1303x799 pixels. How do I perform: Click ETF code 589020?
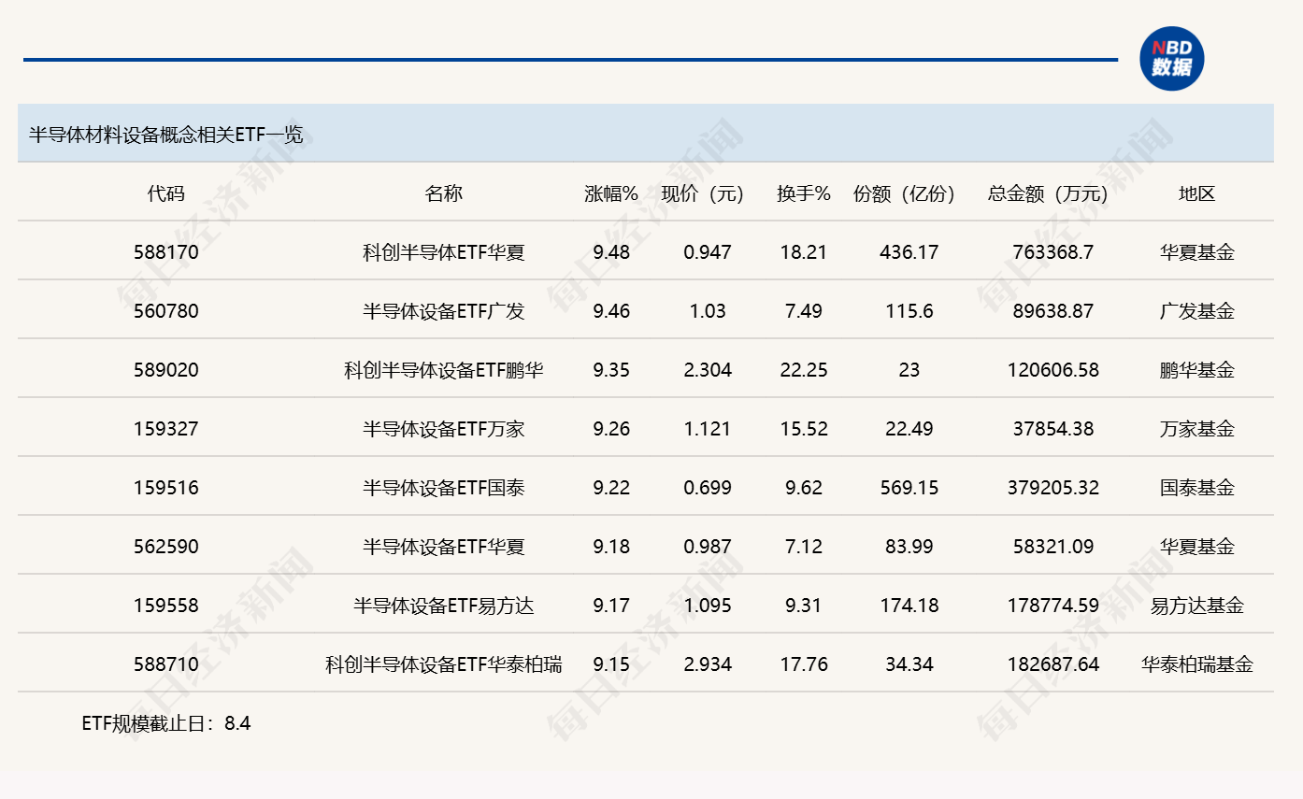166,370
